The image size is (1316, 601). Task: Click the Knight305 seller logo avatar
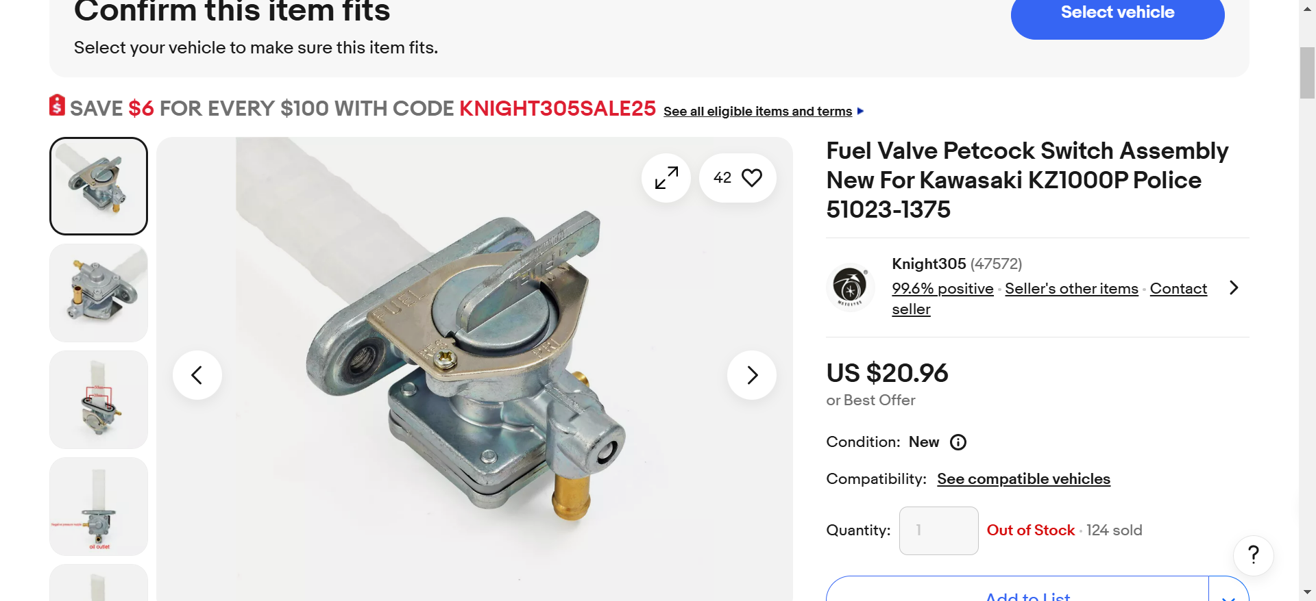850,286
